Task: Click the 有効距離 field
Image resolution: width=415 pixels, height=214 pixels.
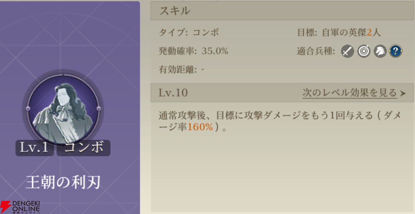Action: pos(181,70)
